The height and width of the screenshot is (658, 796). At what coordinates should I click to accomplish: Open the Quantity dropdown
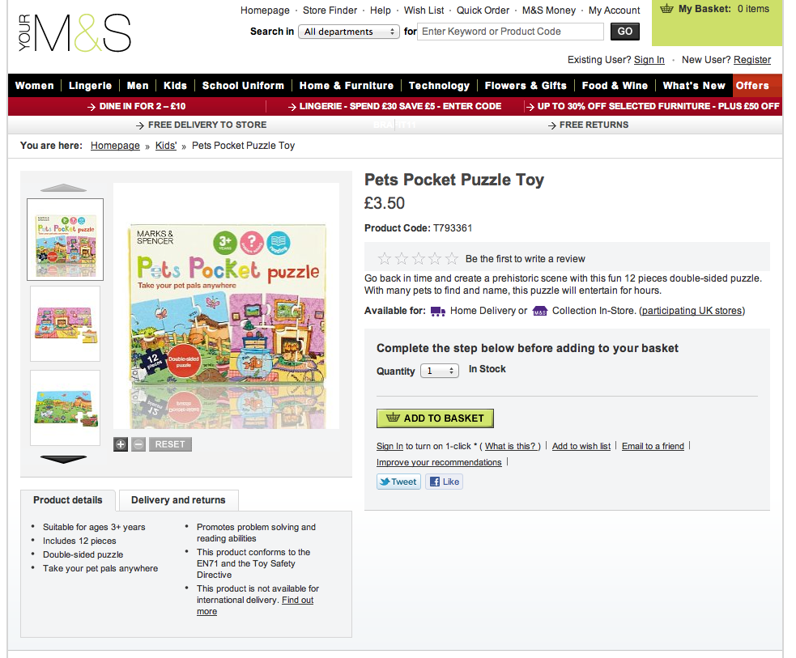coord(440,371)
